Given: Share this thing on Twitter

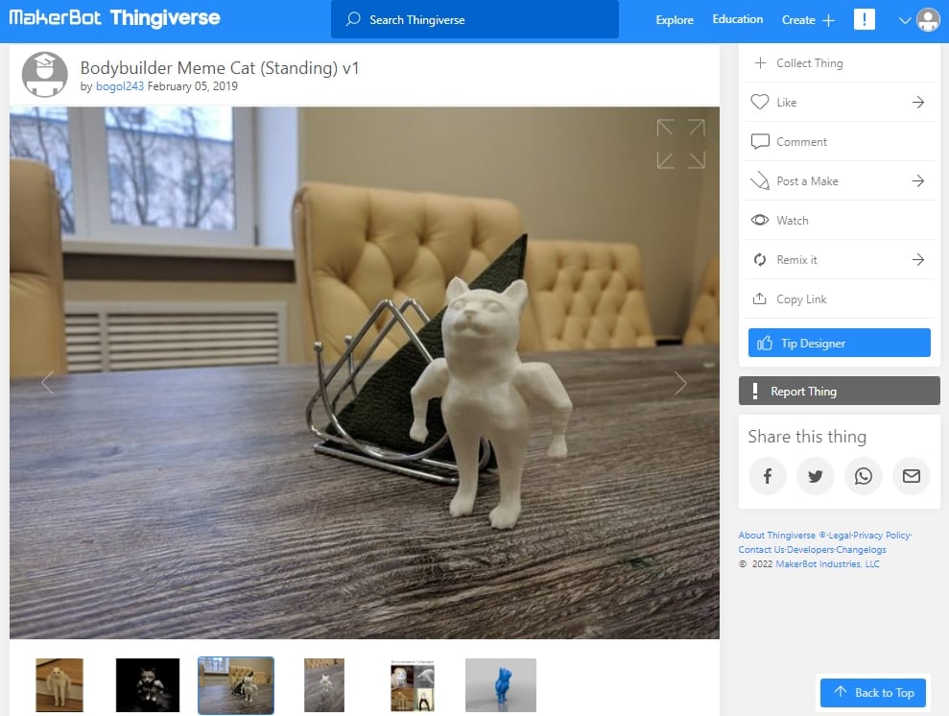Looking at the screenshot, I should point(816,476).
